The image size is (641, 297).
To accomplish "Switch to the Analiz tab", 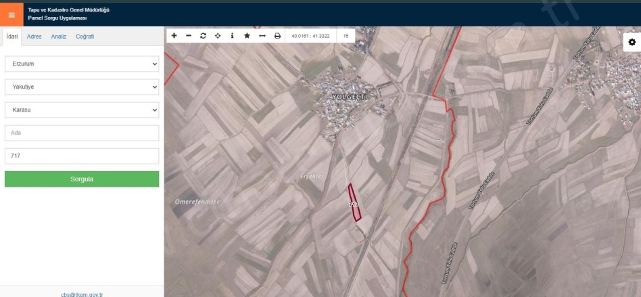I will point(59,37).
